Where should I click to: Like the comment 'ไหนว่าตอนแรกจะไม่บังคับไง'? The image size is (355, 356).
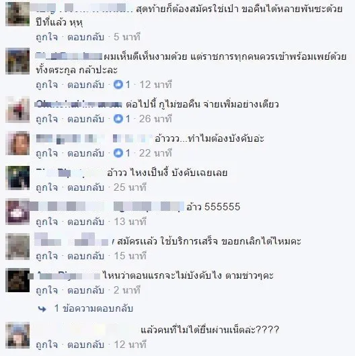pyautogui.click(x=46, y=290)
